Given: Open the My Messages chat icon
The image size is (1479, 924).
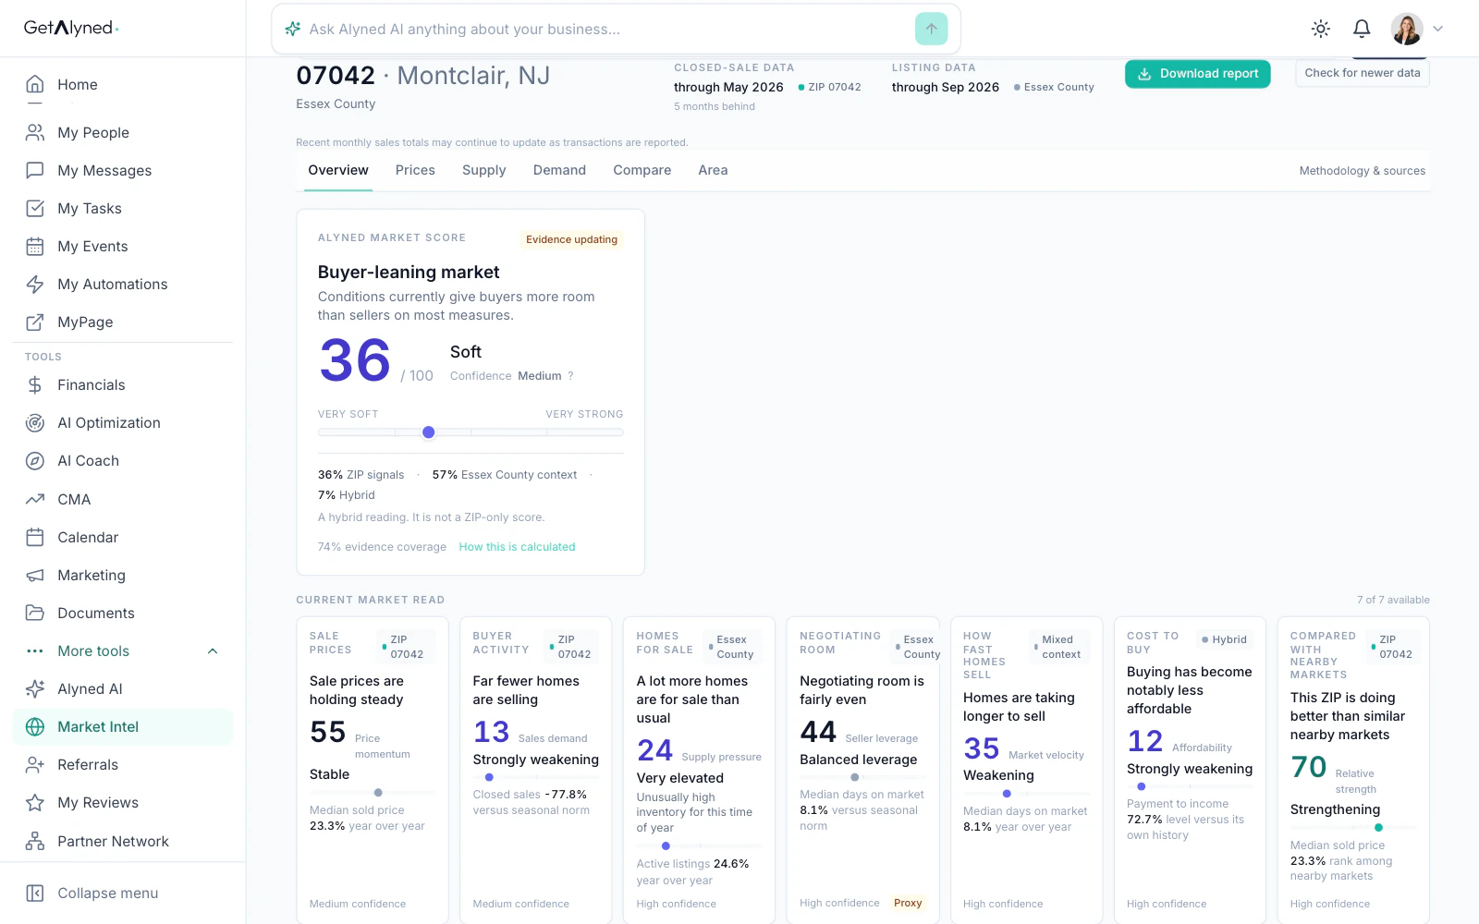Looking at the screenshot, I should (x=35, y=170).
